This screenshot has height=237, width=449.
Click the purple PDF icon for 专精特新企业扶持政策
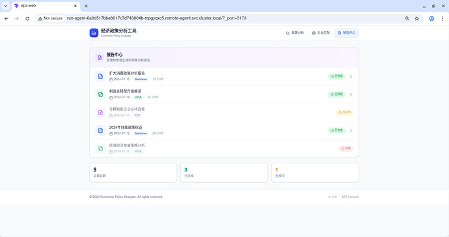click(100, 113)
